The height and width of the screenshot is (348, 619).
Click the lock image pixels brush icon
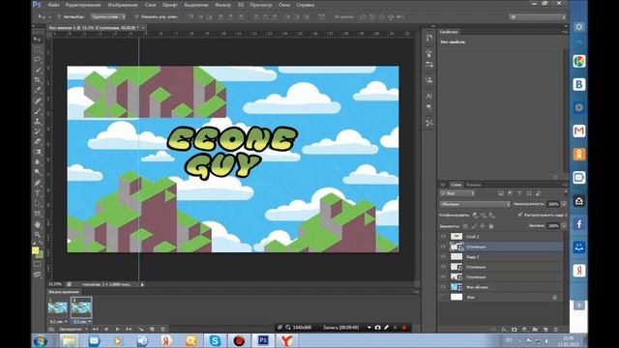[x=474, y=226]
